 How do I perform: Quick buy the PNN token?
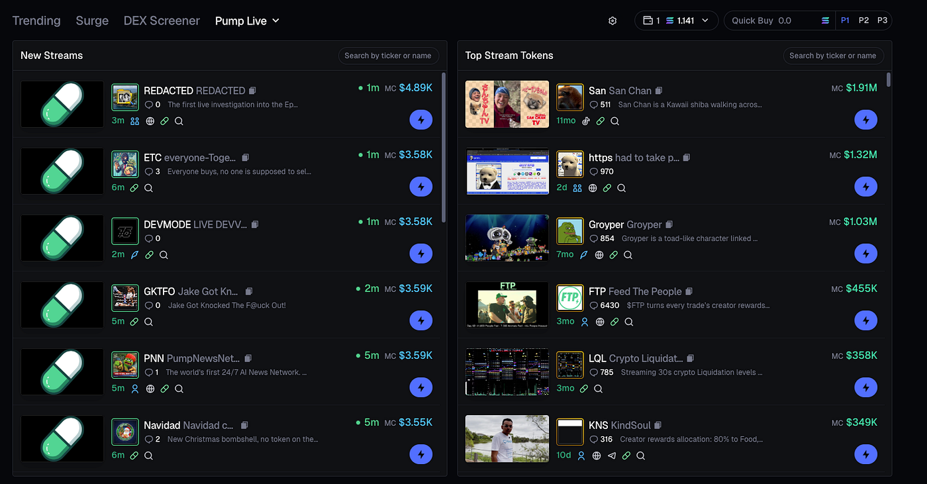click(421, 387)
